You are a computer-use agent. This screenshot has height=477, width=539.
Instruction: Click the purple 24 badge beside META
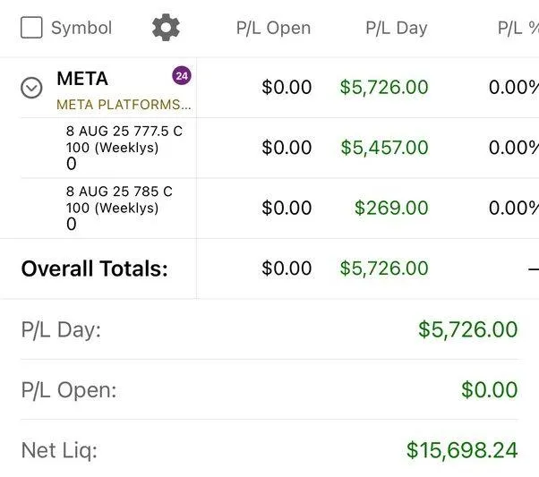182,76
